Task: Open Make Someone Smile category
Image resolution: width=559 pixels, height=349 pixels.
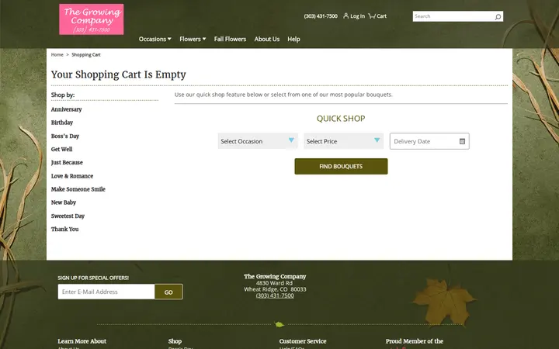Action: click(78, 189)
